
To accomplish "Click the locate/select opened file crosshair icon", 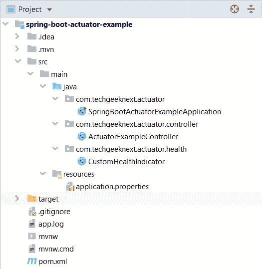I will tap(235, 9).
